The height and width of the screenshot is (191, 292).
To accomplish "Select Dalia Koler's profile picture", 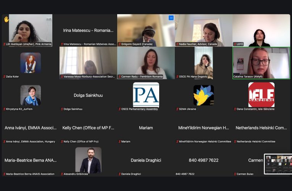I will click(x=31, y=63).
